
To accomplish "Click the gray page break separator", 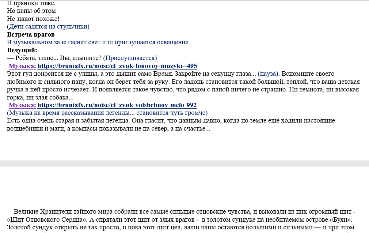I will 184,164.
